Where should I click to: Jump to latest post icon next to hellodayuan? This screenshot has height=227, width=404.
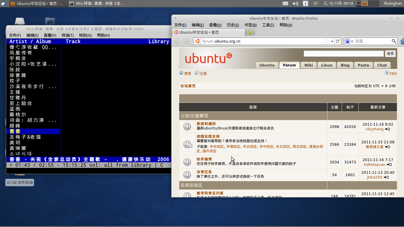click(x=389, y=165)
